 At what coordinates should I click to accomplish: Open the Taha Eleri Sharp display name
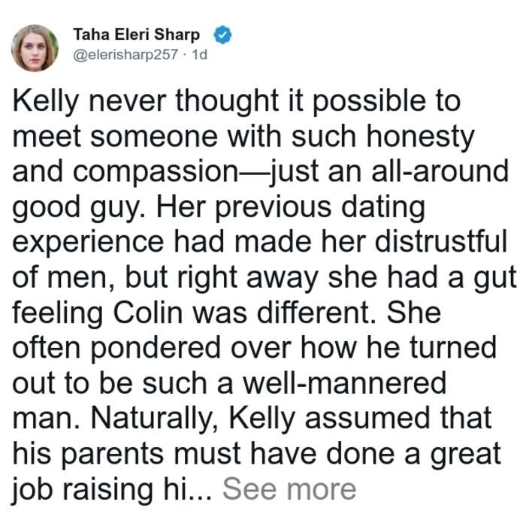tap(137, 35)
